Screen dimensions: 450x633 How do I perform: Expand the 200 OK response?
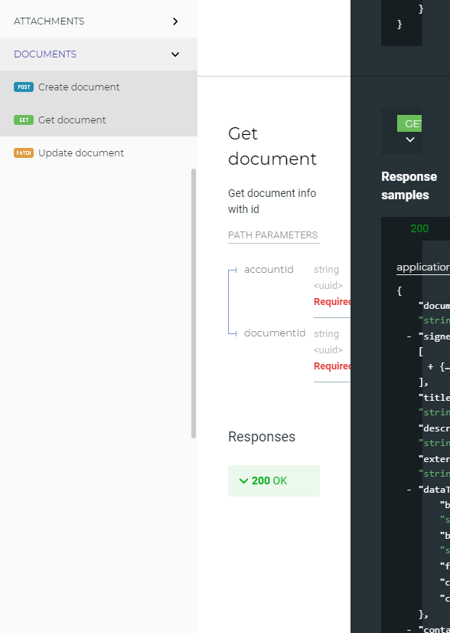pos(274,480)
